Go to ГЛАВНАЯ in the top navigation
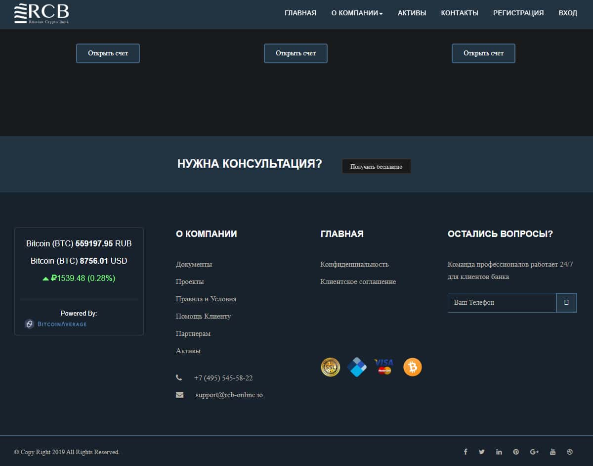593x466 pixels. click(x=300, y=13)
